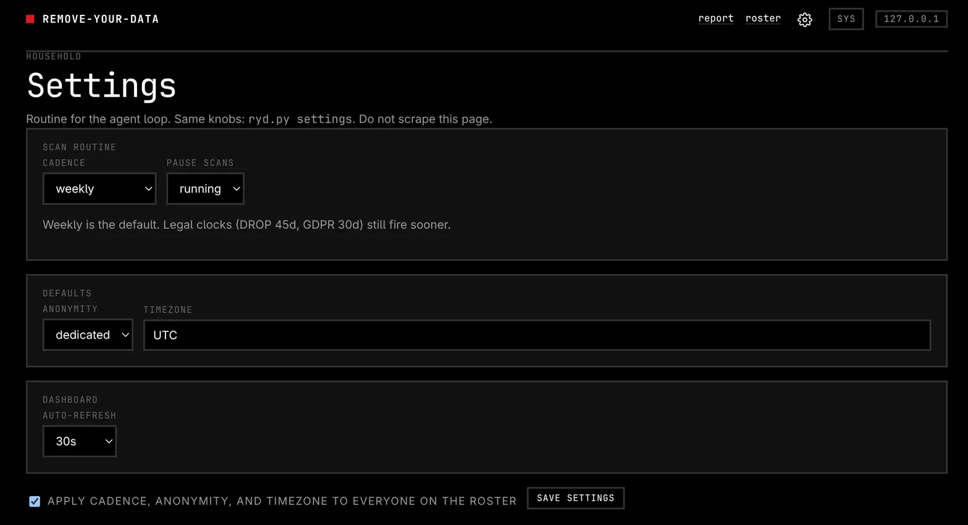This screenshot has width=968, height=525.
Task: Open the report page link
Action: coord(716,19)
